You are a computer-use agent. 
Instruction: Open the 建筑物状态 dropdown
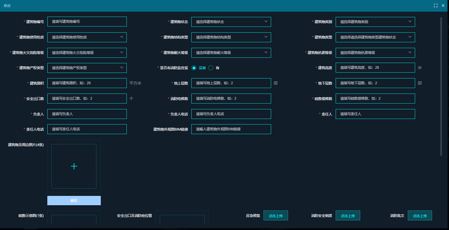tap(231, 22)
